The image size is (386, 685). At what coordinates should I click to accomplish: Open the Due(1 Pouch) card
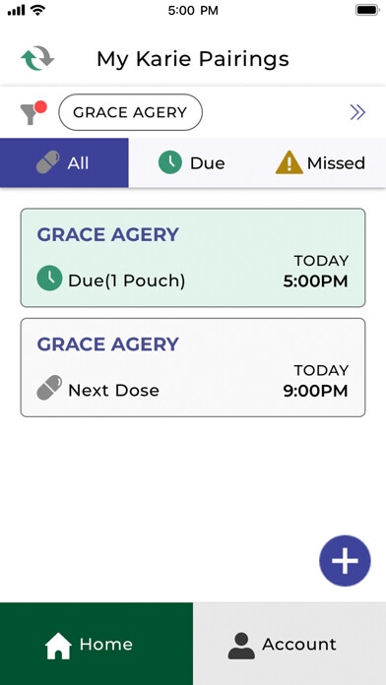(x=193, y=258)
